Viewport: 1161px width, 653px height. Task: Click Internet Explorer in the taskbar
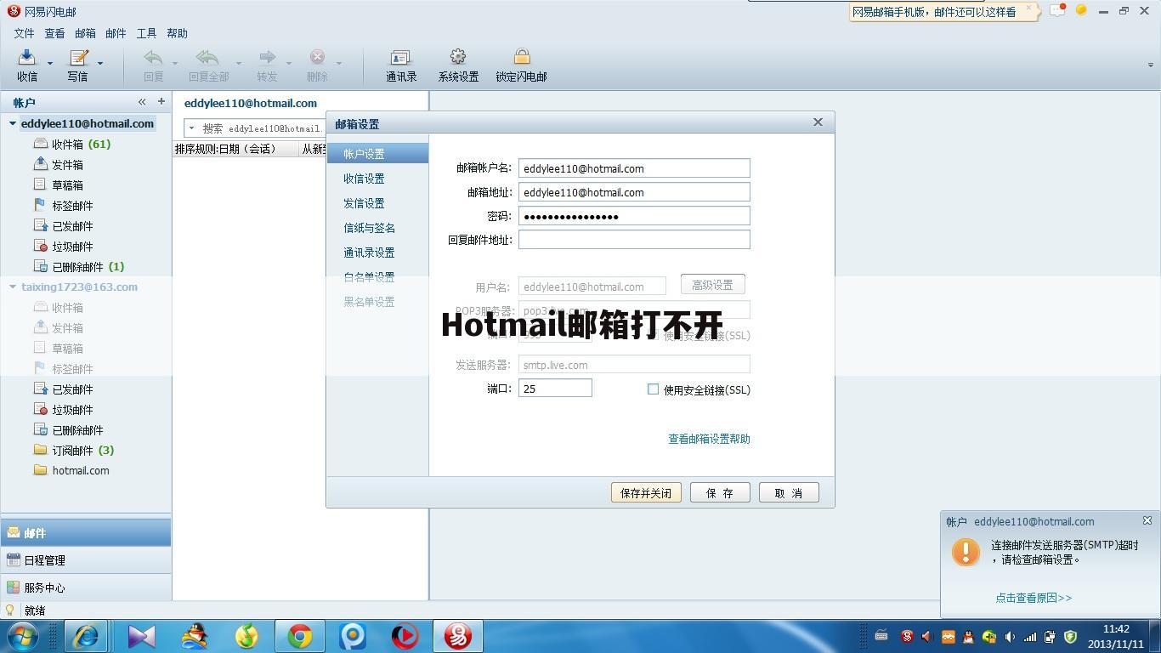pyautogui.click(x=86, y=636)
